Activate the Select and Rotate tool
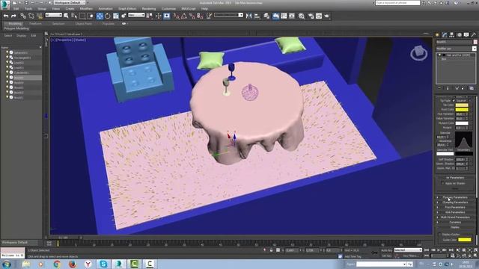479x269 pixels. (108, 16)
